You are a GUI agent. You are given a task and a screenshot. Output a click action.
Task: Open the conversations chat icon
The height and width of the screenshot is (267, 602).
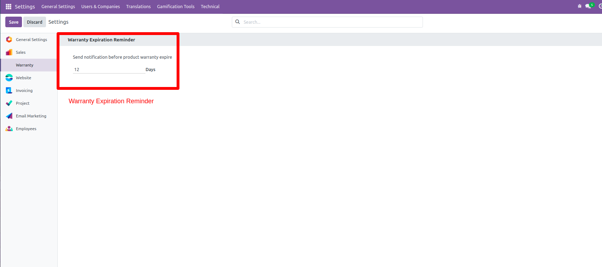588,6
